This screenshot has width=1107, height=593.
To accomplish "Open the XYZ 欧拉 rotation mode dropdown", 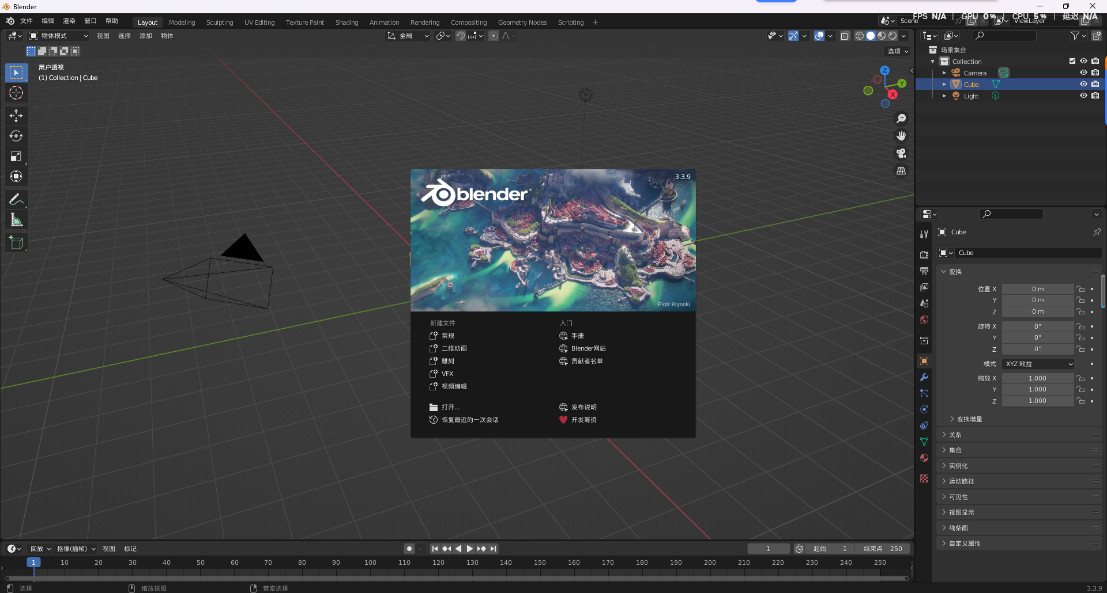I will 1037,363.
